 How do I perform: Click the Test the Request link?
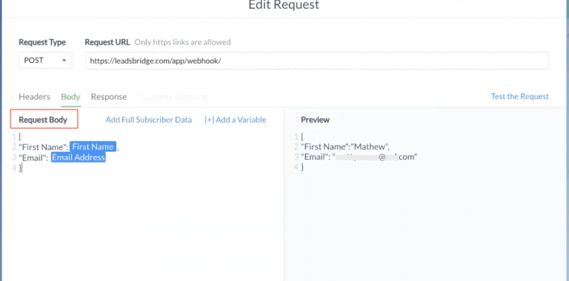tap(519, 96)
